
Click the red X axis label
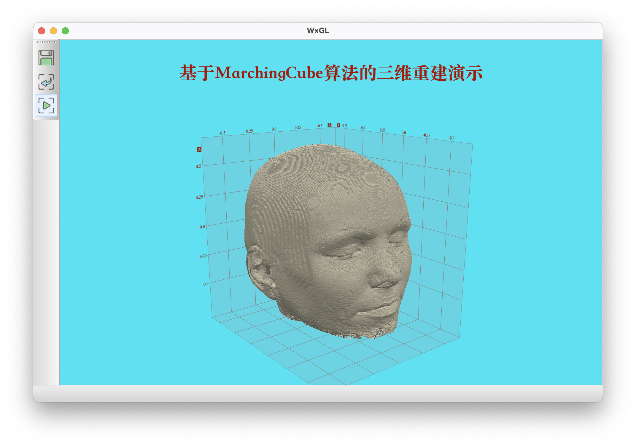tap(329, 125)
